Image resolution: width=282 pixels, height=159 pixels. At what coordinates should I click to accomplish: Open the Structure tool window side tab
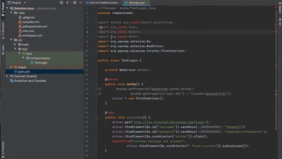3,30
